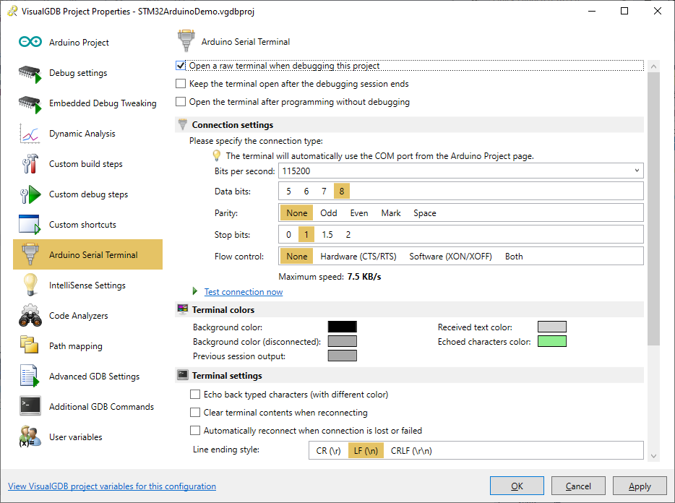Pick the black Background color swatch
Screen dimensions: 675x503
pyautogui.click(x=343, y=327)
